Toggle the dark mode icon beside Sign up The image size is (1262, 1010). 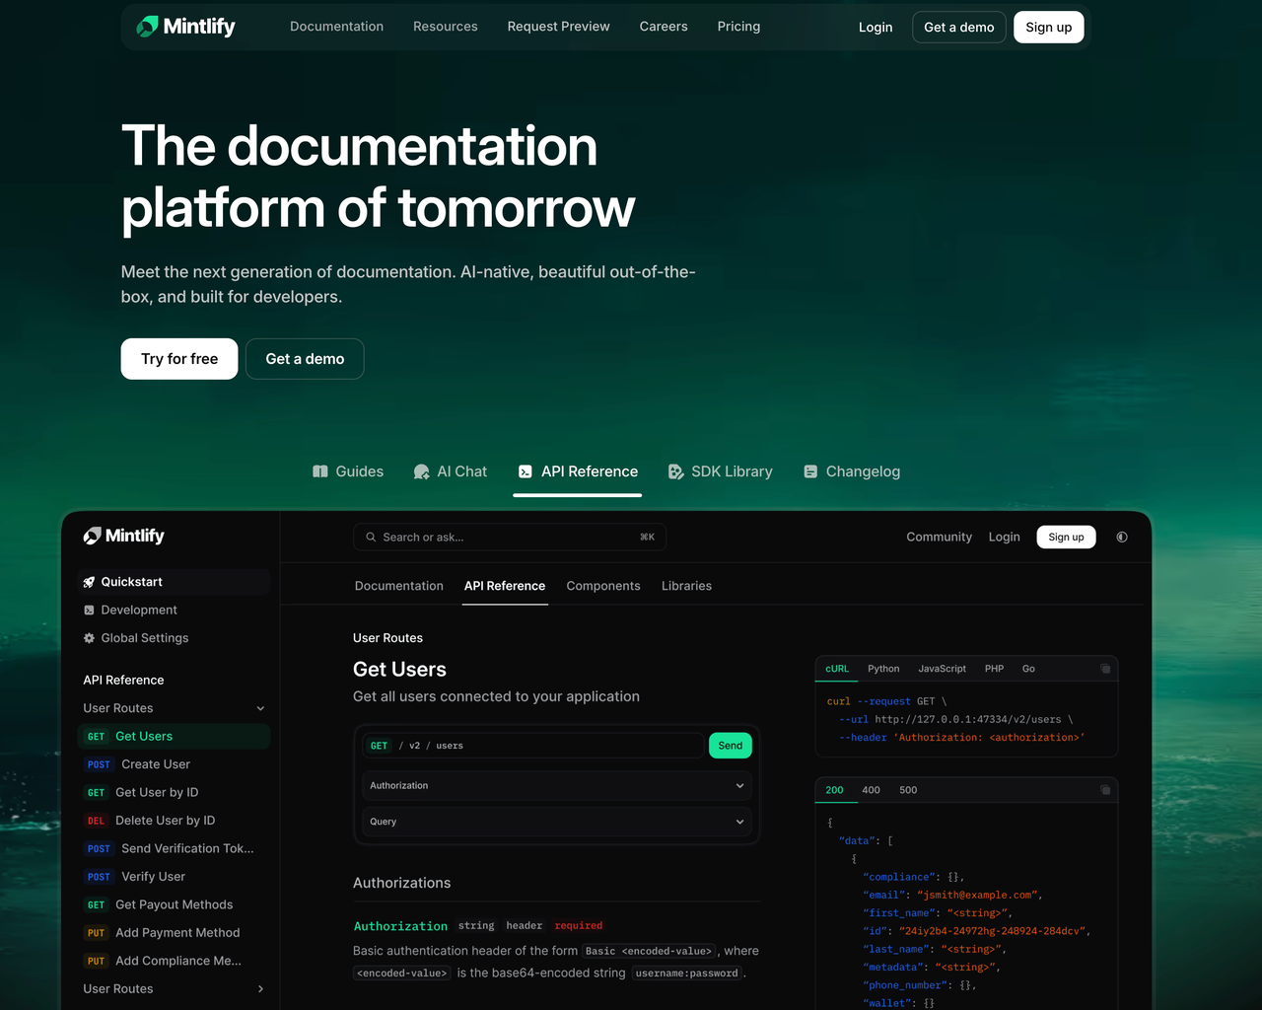point(1122,538)
